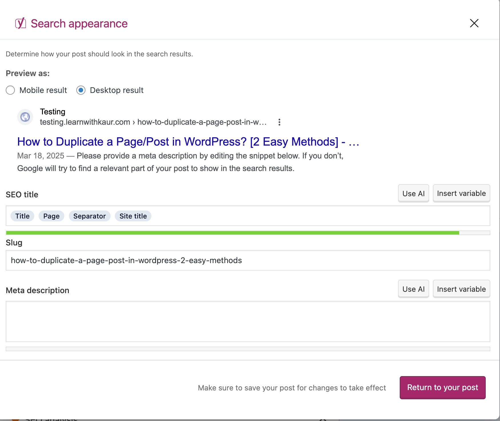
Task: Click the Return to your post button
Action: click(x=442, y=388)
